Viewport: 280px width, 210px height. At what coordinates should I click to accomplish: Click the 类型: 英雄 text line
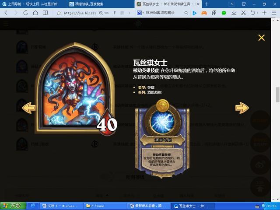[x=146, y=87]
